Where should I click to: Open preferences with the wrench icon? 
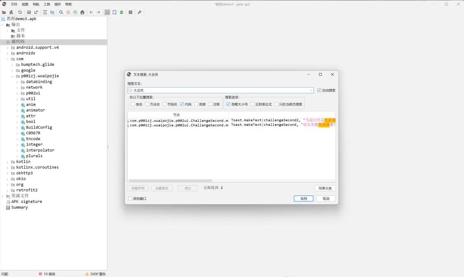(x=139, y=12)
